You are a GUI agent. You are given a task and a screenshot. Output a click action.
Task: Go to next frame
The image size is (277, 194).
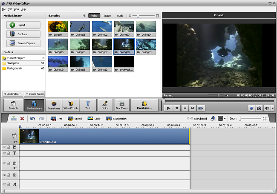pyautogui.click(x=193, y=108)
